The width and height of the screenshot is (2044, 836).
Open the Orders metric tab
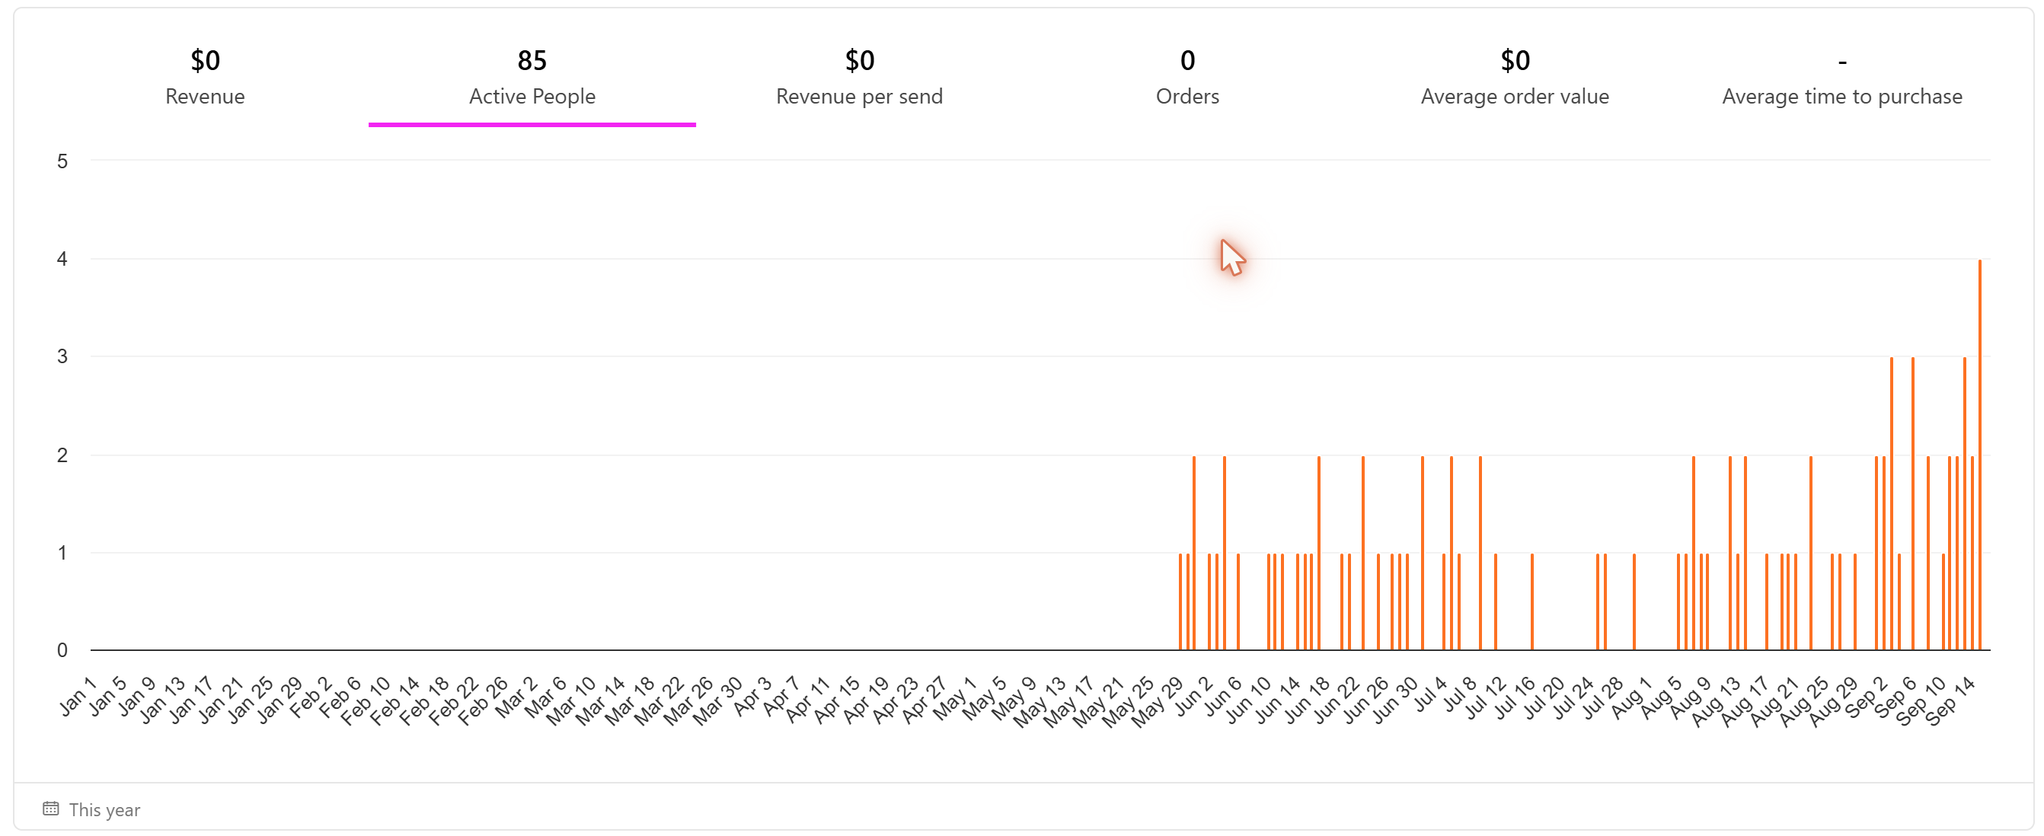click(1187, 77)
